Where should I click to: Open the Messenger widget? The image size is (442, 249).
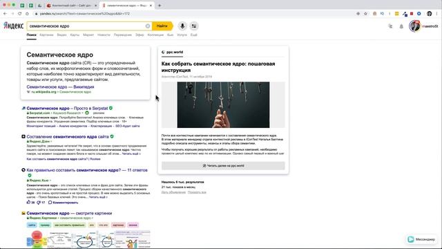pos(421,239)
